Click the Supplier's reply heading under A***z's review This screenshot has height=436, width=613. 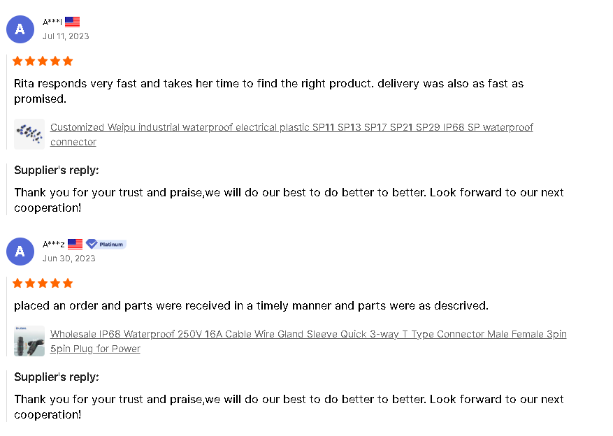[x=57, y=377]
